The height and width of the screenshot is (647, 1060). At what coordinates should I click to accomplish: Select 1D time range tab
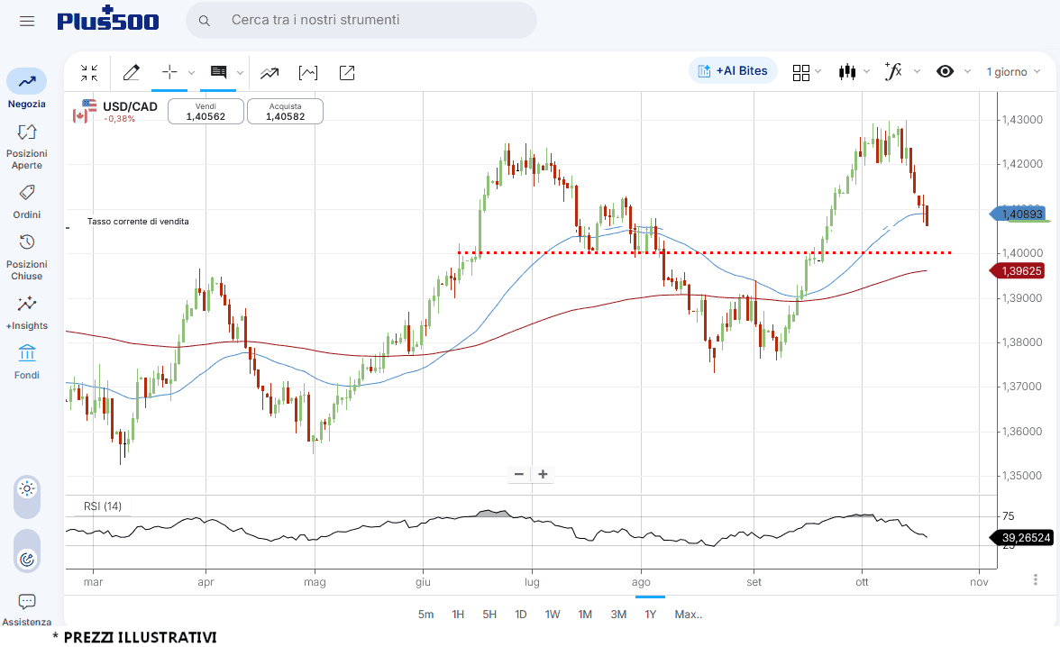tap(521, 615)
